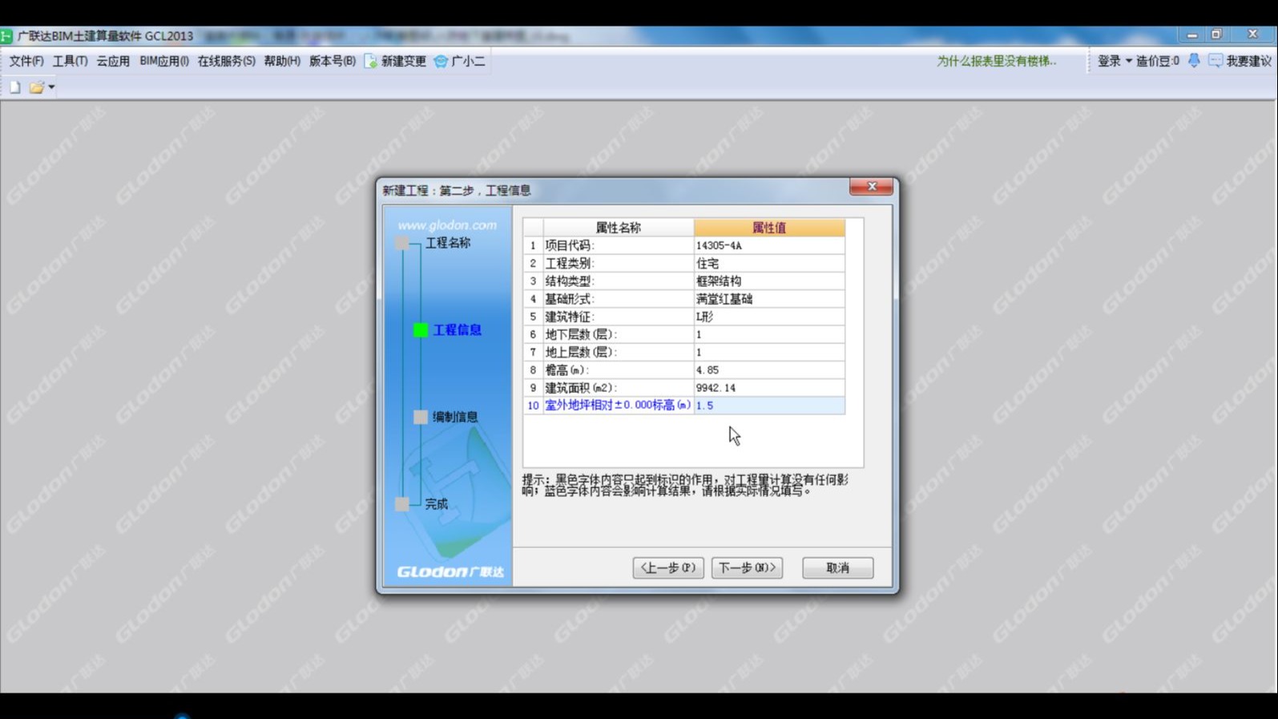
Task: Click the 建筑面积(m2) value 9942.14
Action: pyautogui.click(x=769, y=387)
